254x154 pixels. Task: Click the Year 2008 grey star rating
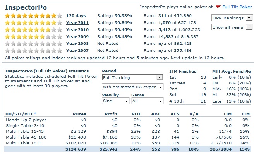pyautogui.click(x=34, y=44)
